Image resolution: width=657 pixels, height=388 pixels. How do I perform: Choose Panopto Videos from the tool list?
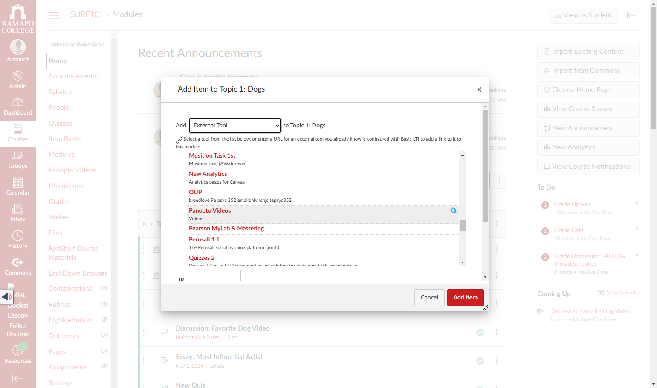[210, 210]
